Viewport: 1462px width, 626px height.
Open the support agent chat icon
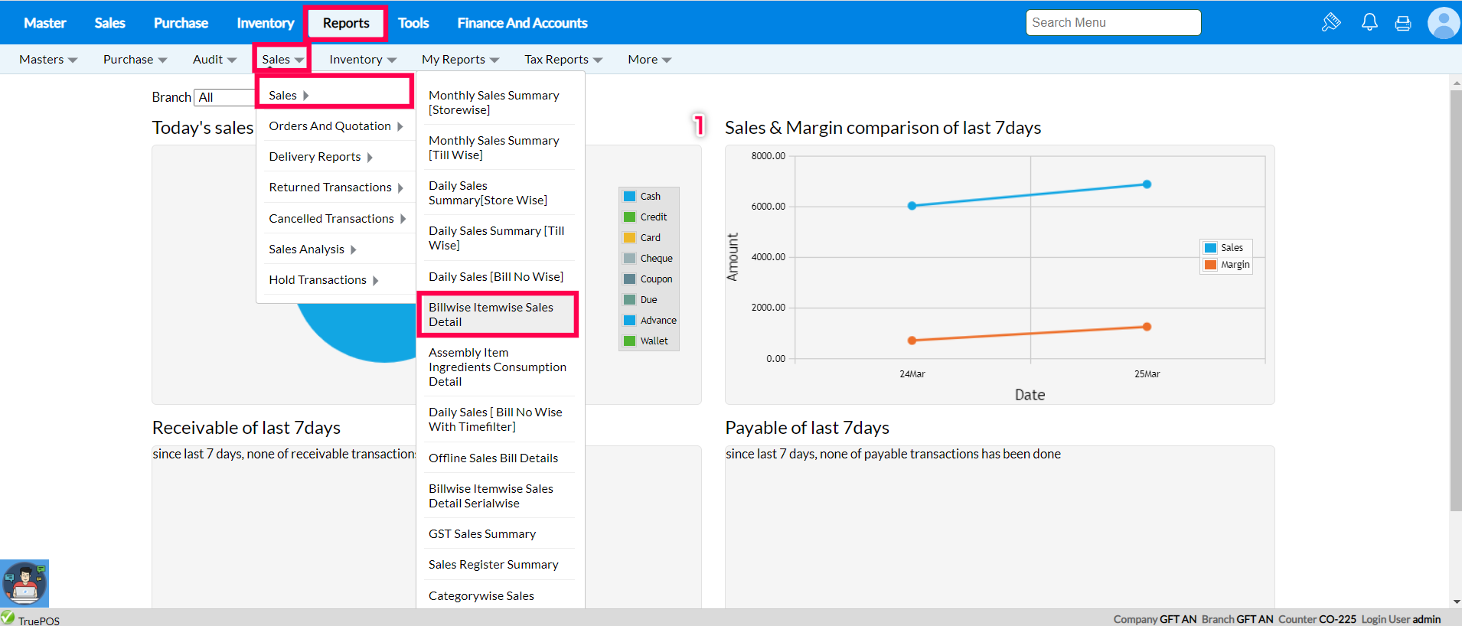coord(24,583)
